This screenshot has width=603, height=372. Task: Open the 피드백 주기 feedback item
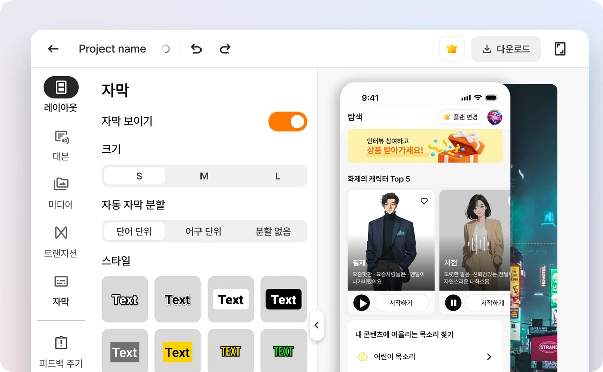click(61, 352)
